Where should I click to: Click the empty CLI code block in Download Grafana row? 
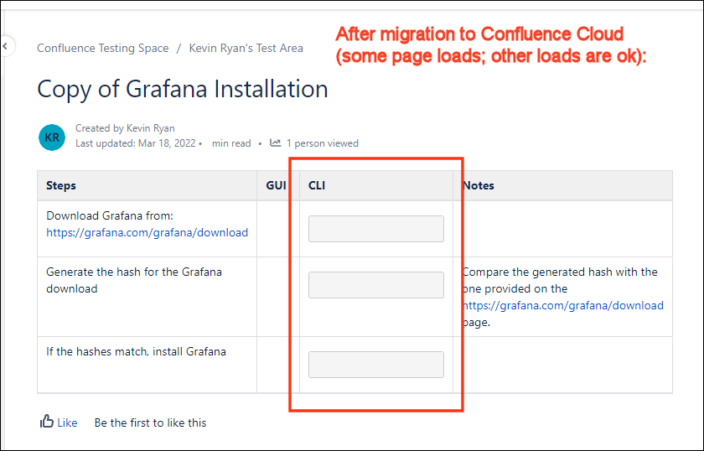(x=376, y=229)
